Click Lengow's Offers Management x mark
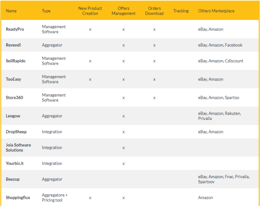The width and height of the screenshot is (260, 206). click(124, 116)
